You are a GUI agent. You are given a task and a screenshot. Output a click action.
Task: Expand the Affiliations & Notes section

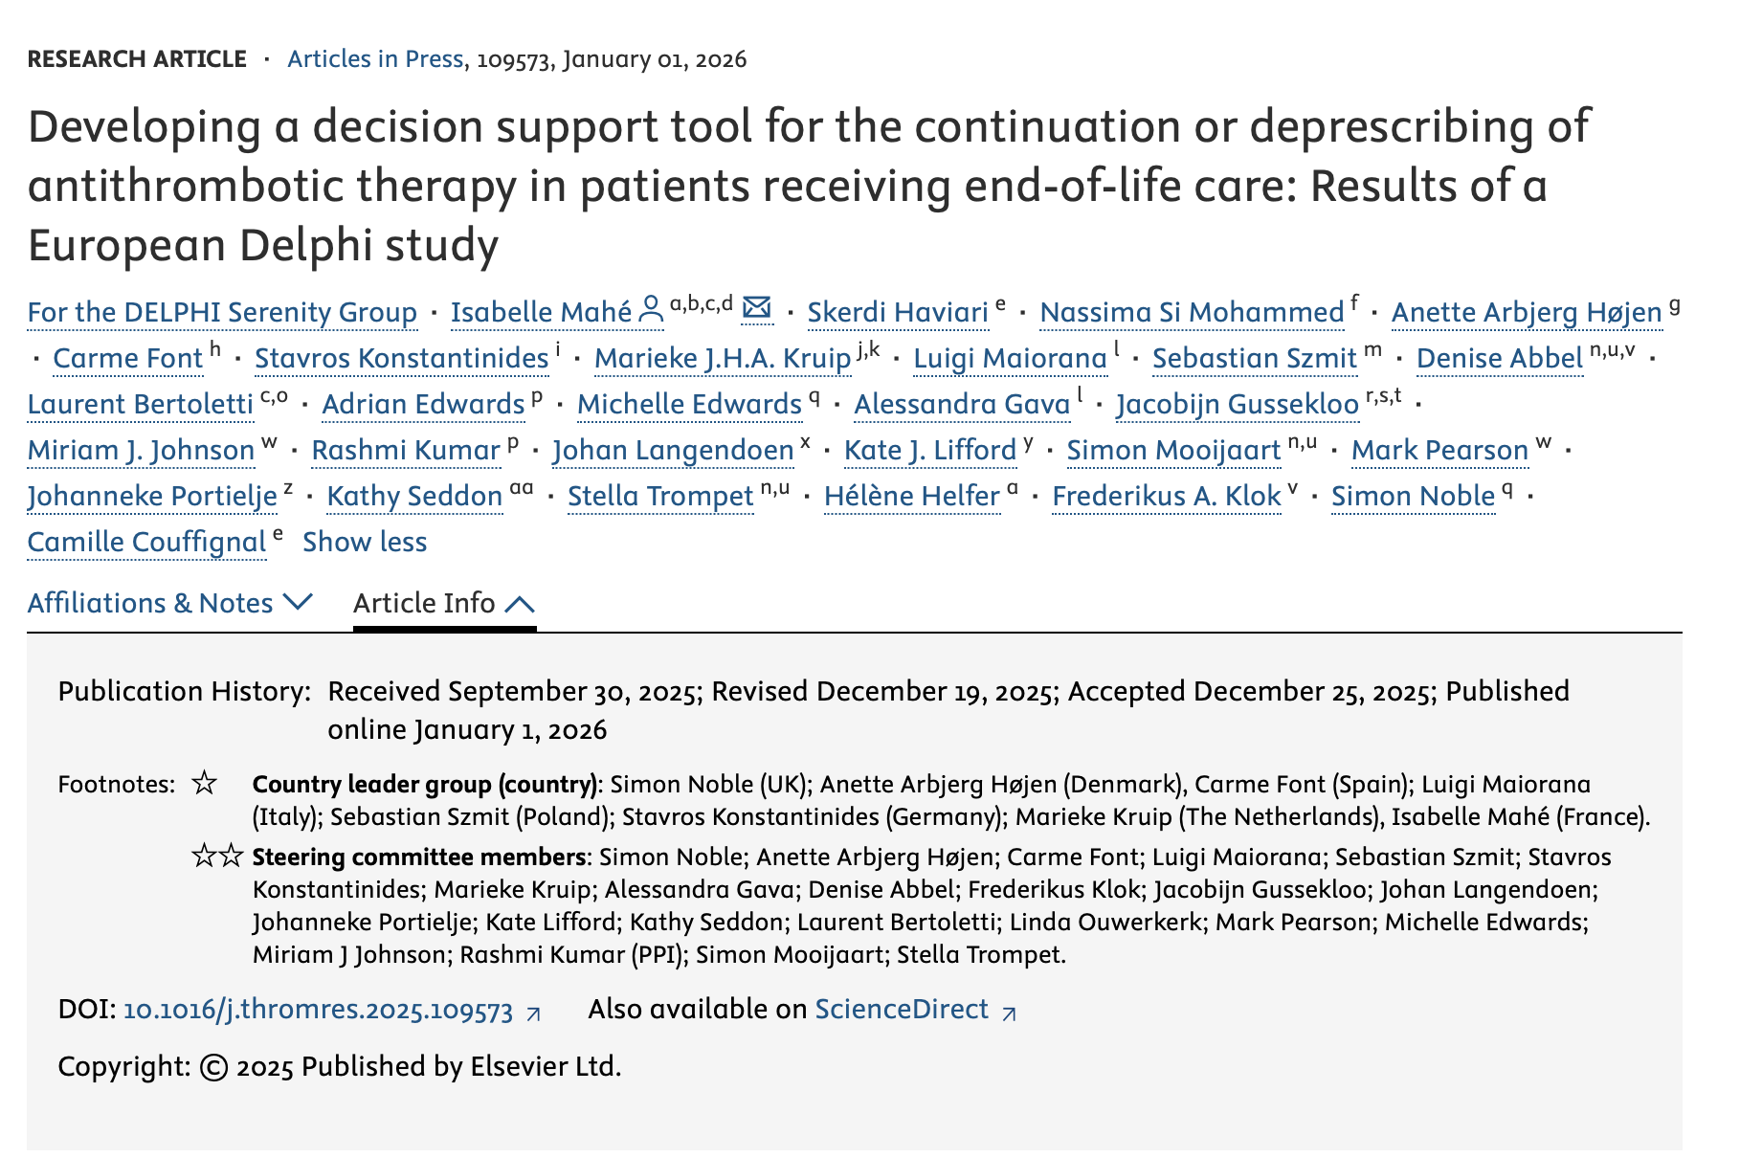click(170, 603)
